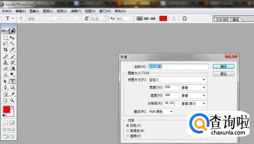Select the Type tool in toolbox
Image resolution: width=254 pixels, height=144 pixels.
click(12, 81)
